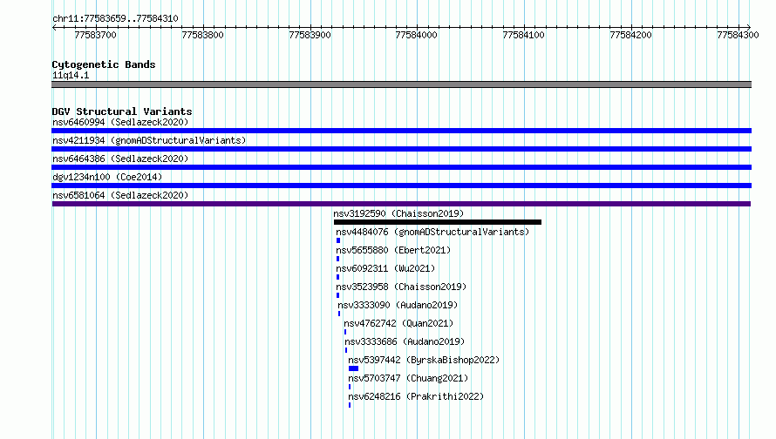Click the small blue marker under nsv3333090
This screenshot has width=776, height=439.
pyautogui.click(x=339, y=314)
